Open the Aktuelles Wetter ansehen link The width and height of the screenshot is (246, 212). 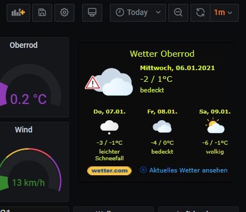[188, 170]
